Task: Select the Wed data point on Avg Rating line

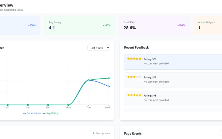Action: coord(109,78)
